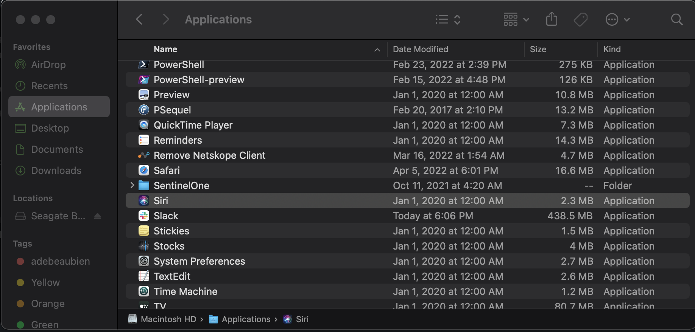Viewport: 695px width, 332px height.
Task: Click the Stocks app icon
Action: (x=144, y=246)
